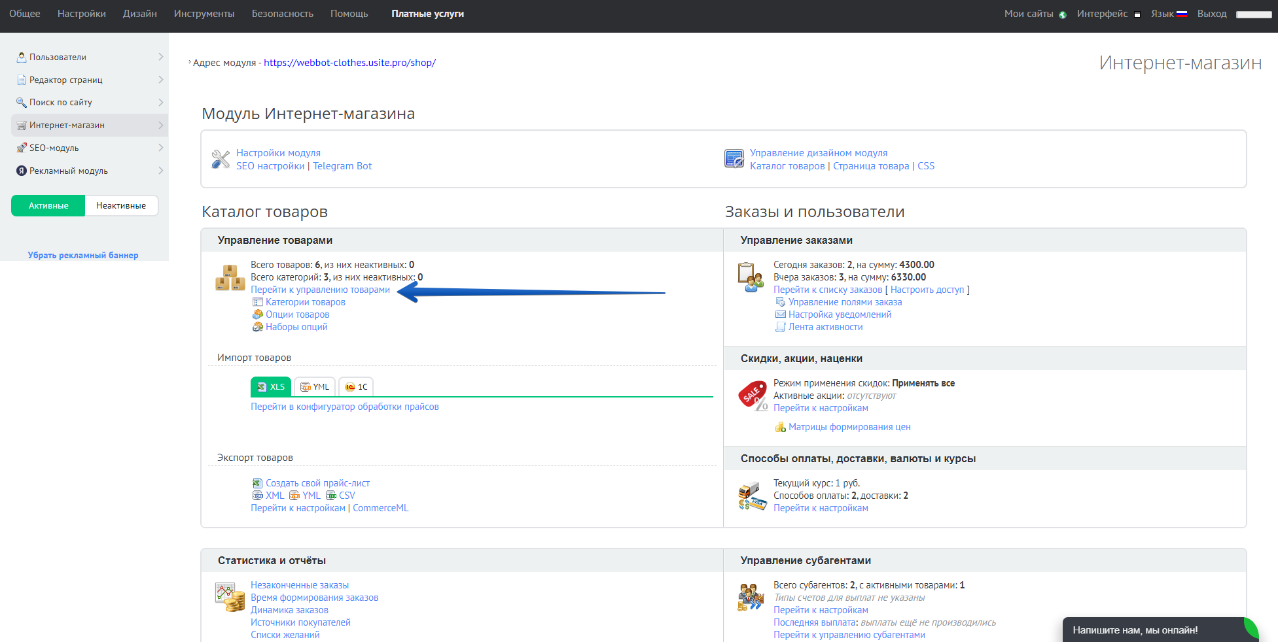This screenshot has height=642, width=1278.
Task: Expand the Пользователи sidebar item arrow
Action: (160, 57)
